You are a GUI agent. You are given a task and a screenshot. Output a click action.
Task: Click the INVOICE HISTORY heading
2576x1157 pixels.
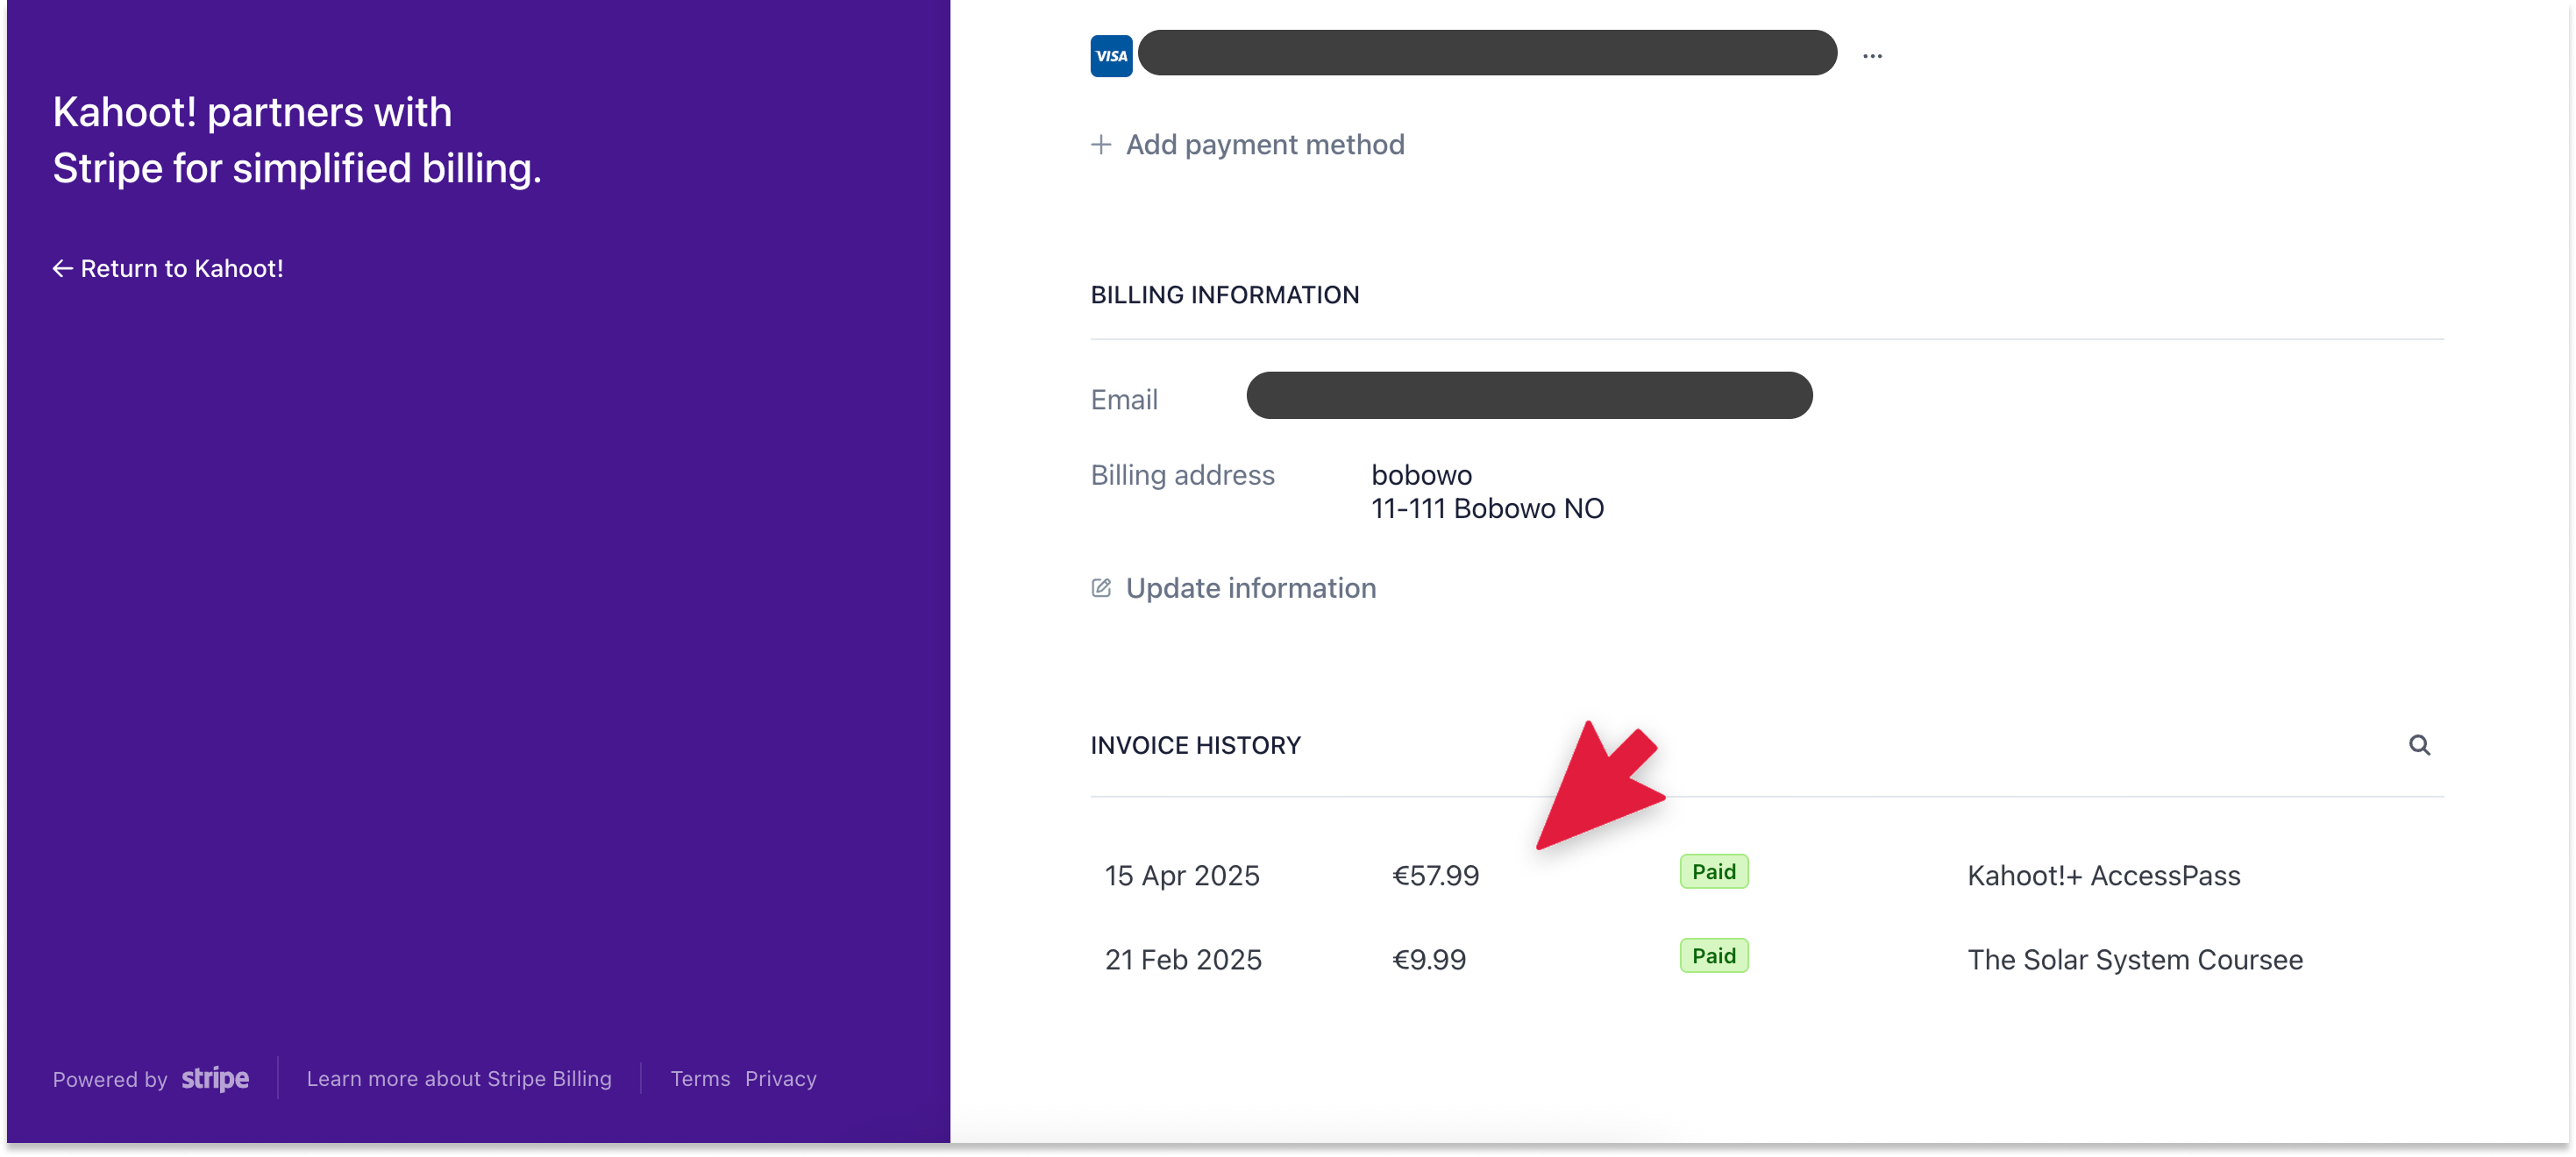click(x=1195, y=745)
